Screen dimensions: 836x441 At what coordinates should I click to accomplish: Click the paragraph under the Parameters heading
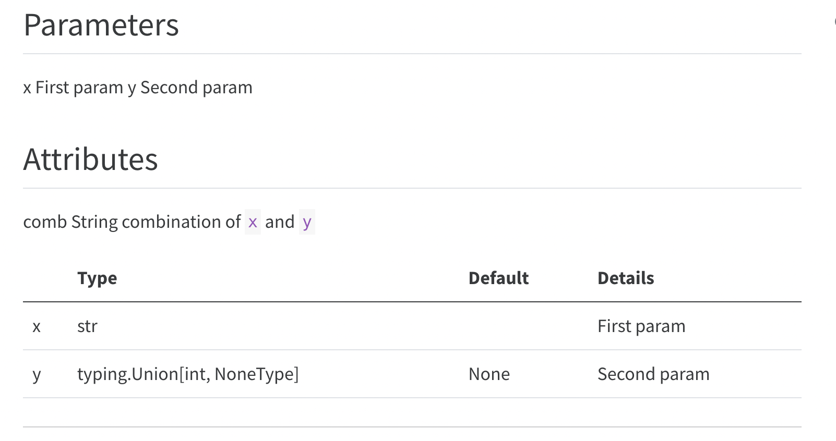tap(138, 88)
